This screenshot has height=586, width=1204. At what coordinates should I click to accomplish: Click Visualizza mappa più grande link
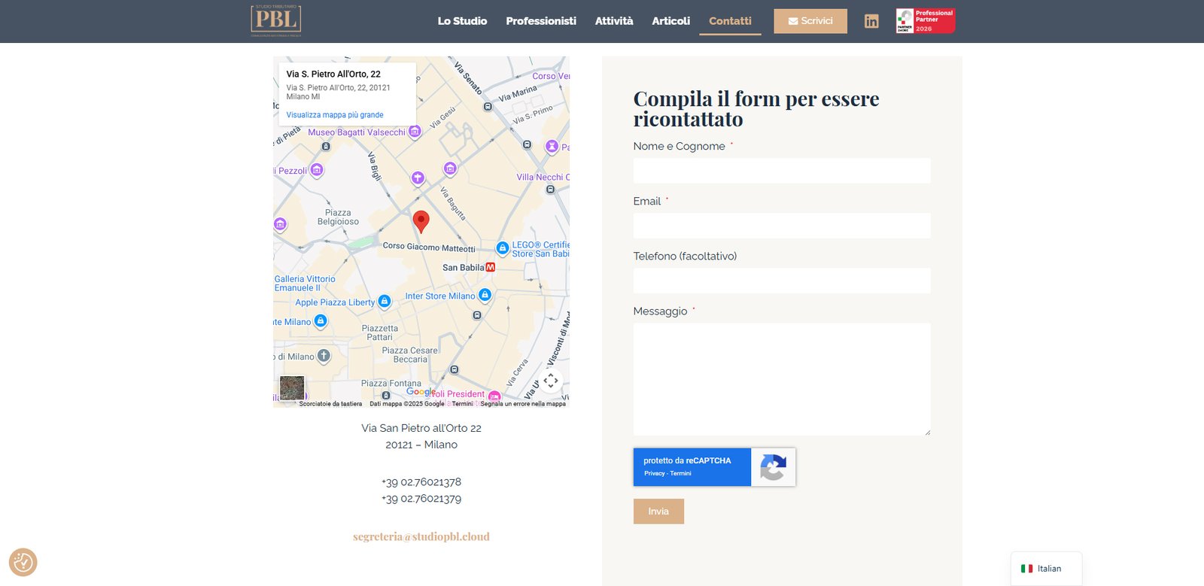(x=335, y=115)
